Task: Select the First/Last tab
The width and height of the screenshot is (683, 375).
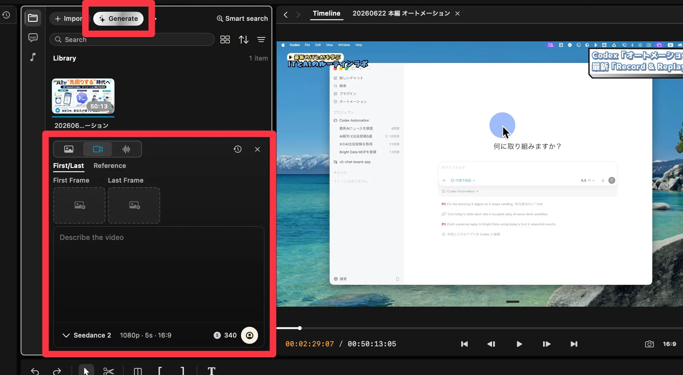Action: 68,166
